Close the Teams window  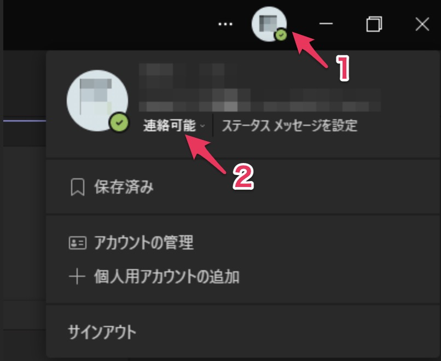click(x=422, y=24)
